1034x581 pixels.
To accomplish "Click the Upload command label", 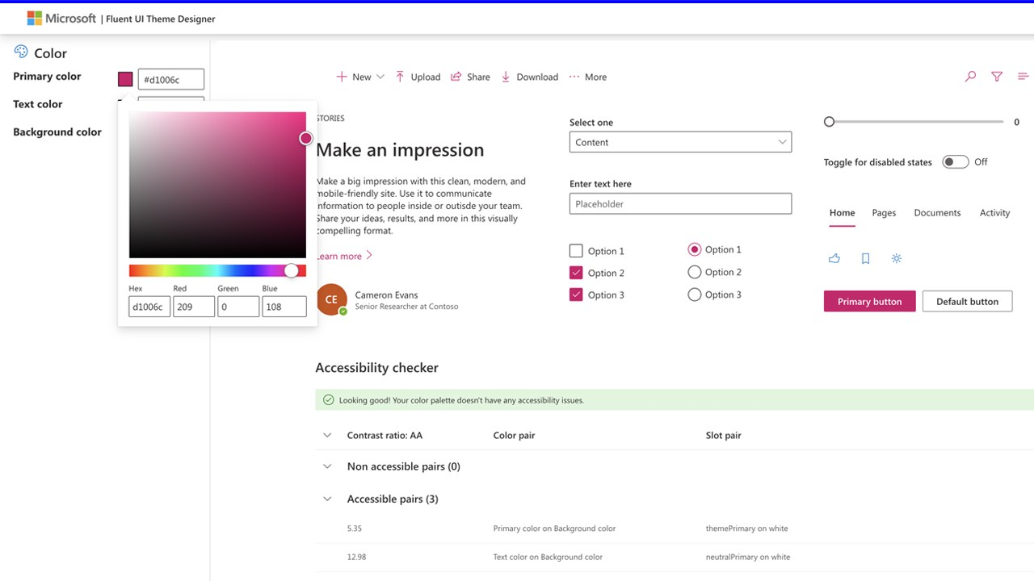I will (426, 77).
